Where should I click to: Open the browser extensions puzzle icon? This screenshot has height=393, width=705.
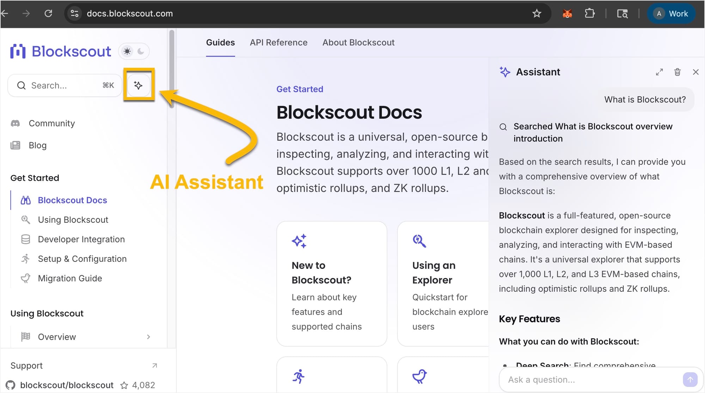[x=590, y=13]
